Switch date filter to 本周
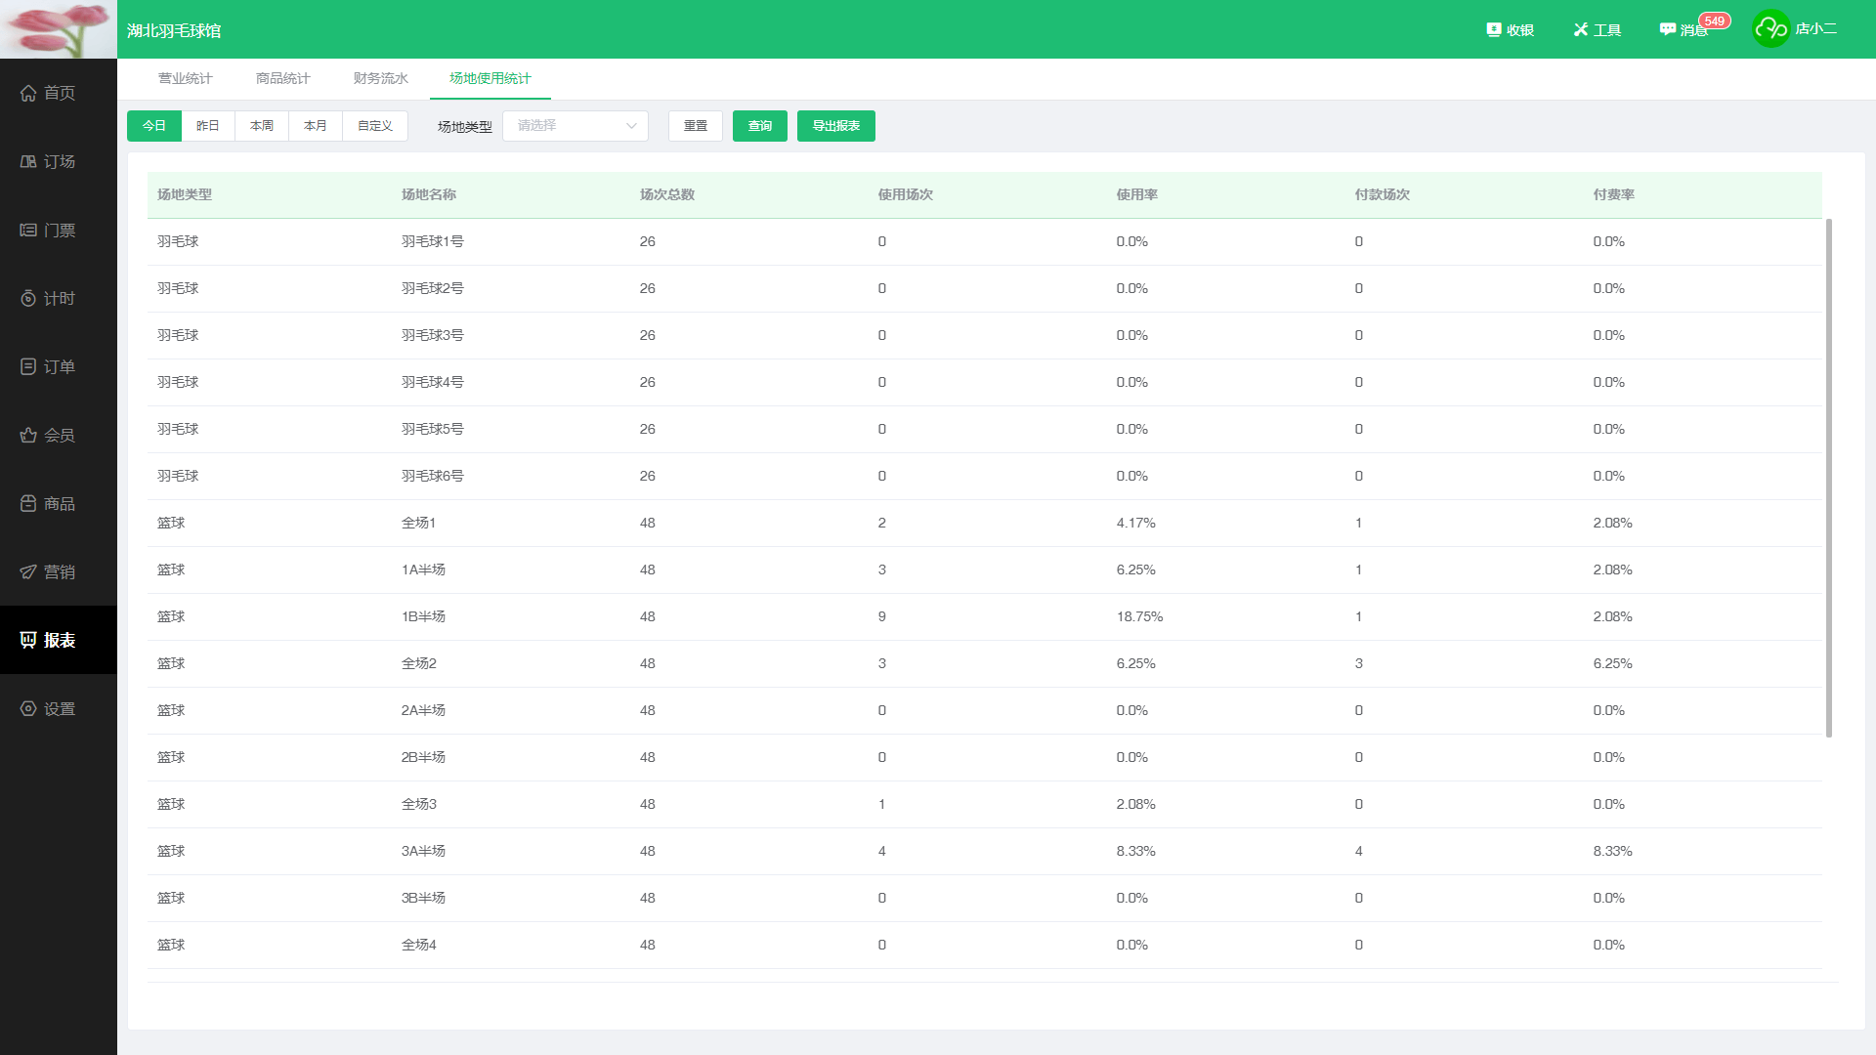Screen dimensions: 1876x1055 click(x=262, y=126)
